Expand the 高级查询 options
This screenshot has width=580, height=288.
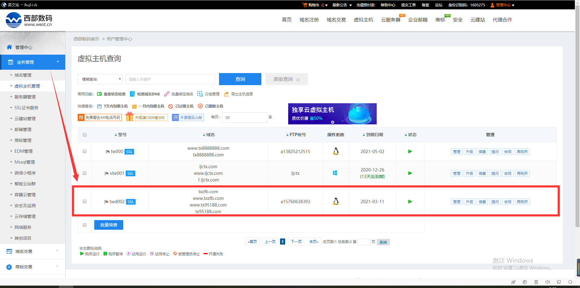pos(286,79)
